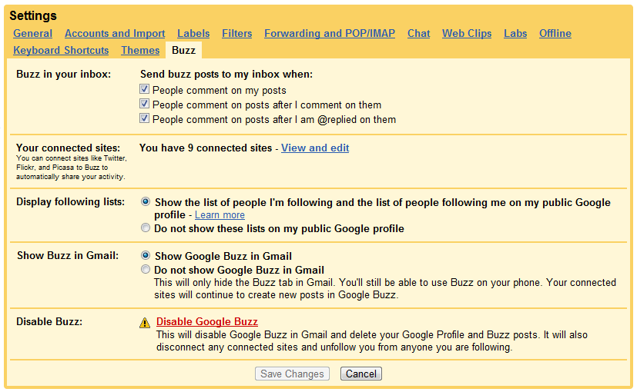Click the 'Your connected sites:' label

tap(69, 148)
